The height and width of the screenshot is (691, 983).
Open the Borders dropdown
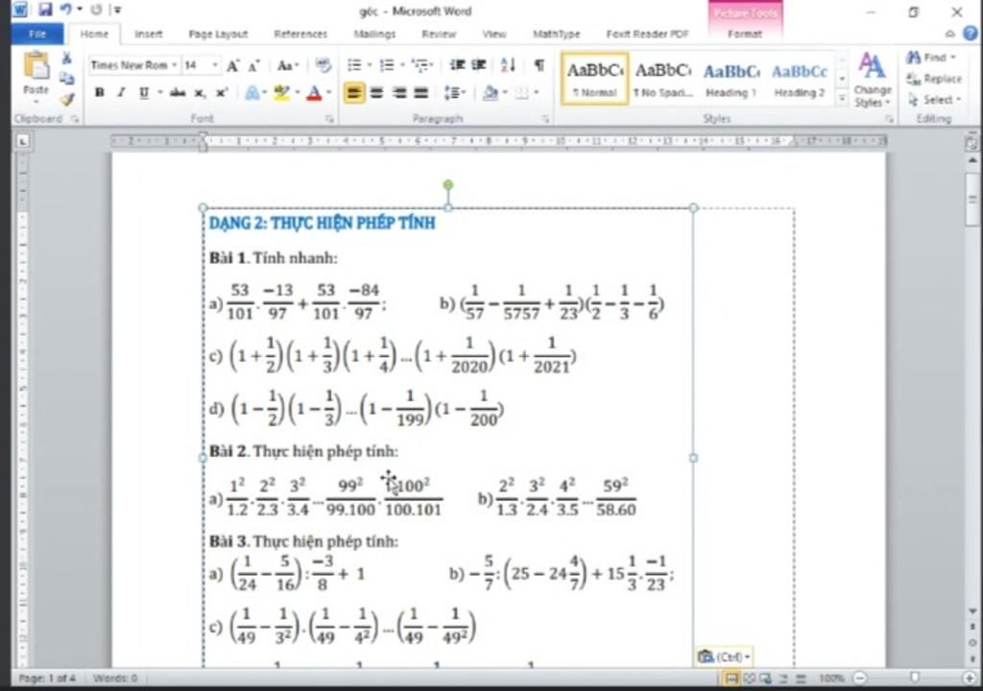(536, 93)
